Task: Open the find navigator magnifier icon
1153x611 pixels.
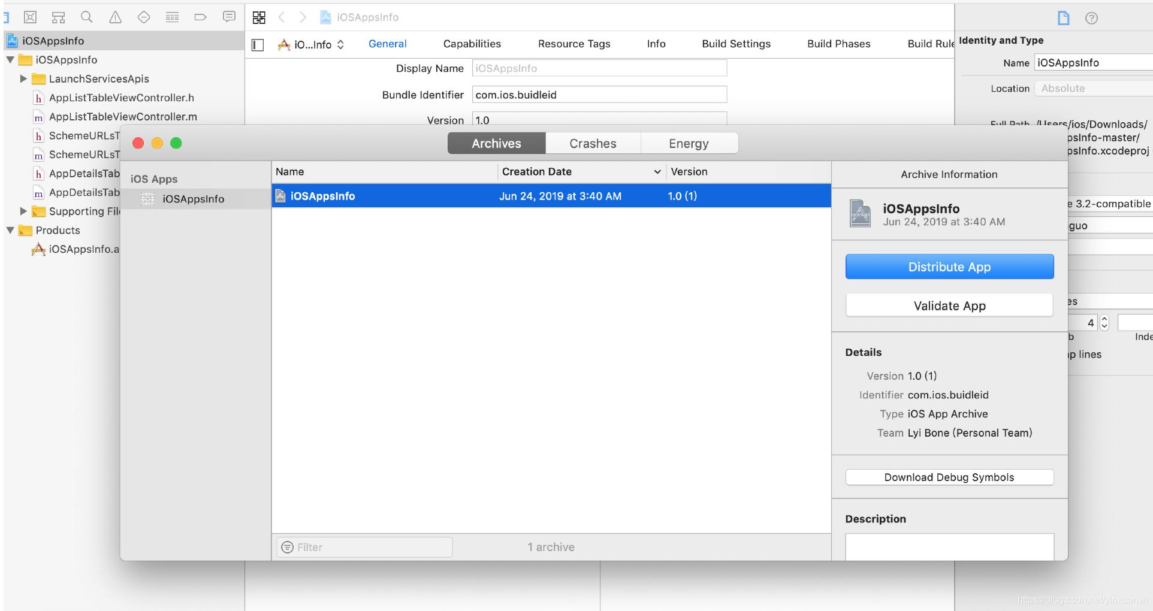Action: click(87, 17)
